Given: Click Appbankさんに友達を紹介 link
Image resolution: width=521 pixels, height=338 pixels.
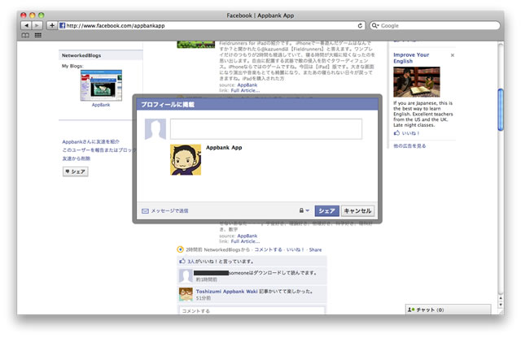Looking at the screenshot, I should (90, 141).
